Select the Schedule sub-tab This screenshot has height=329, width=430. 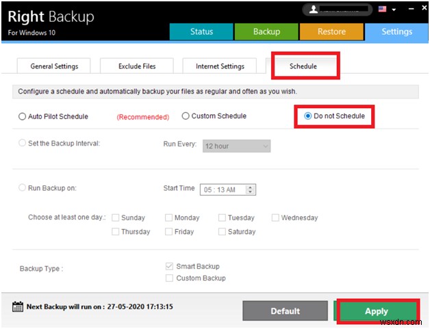point(303,66)
